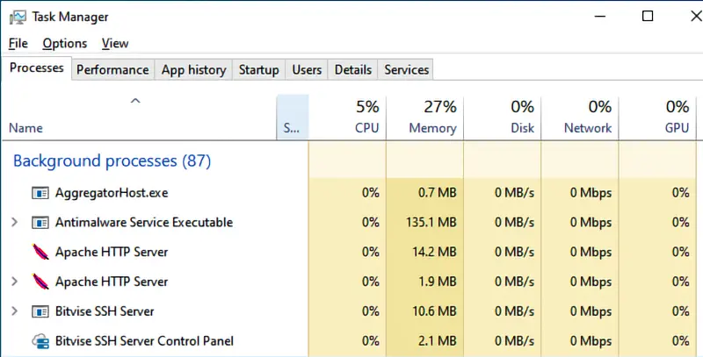Minimize the Task Manager window
703x357 pixels.
[600, 17]
